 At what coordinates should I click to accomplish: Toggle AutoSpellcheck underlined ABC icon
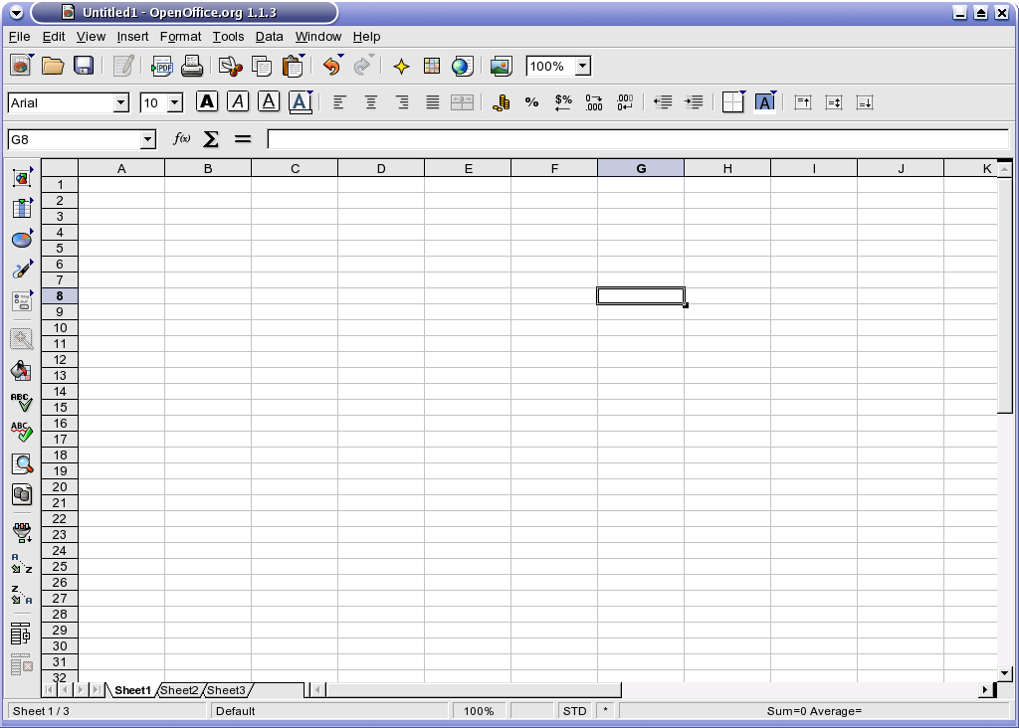(x=22, y=432)
